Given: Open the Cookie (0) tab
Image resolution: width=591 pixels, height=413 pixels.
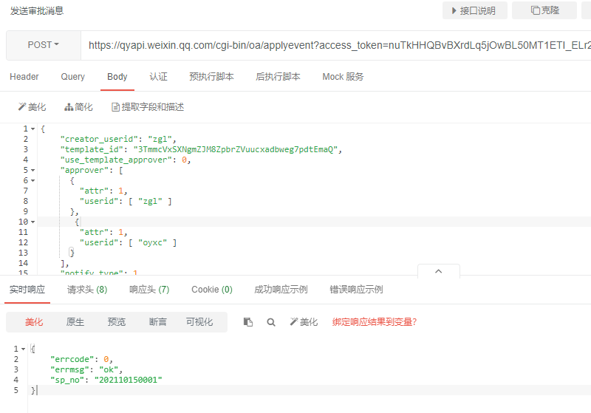Looking at the screenshot, I should (x=212, y=290).
